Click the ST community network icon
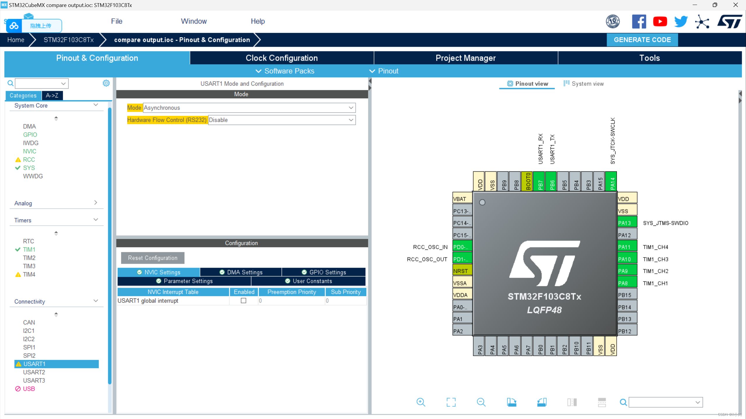Viewport: 746px width, 419px height. 702,22
